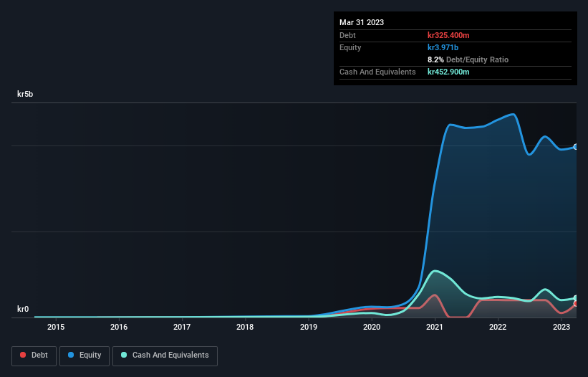Select the red Debt endpoint marker
The image size is (588, 377).
point(576,303)
